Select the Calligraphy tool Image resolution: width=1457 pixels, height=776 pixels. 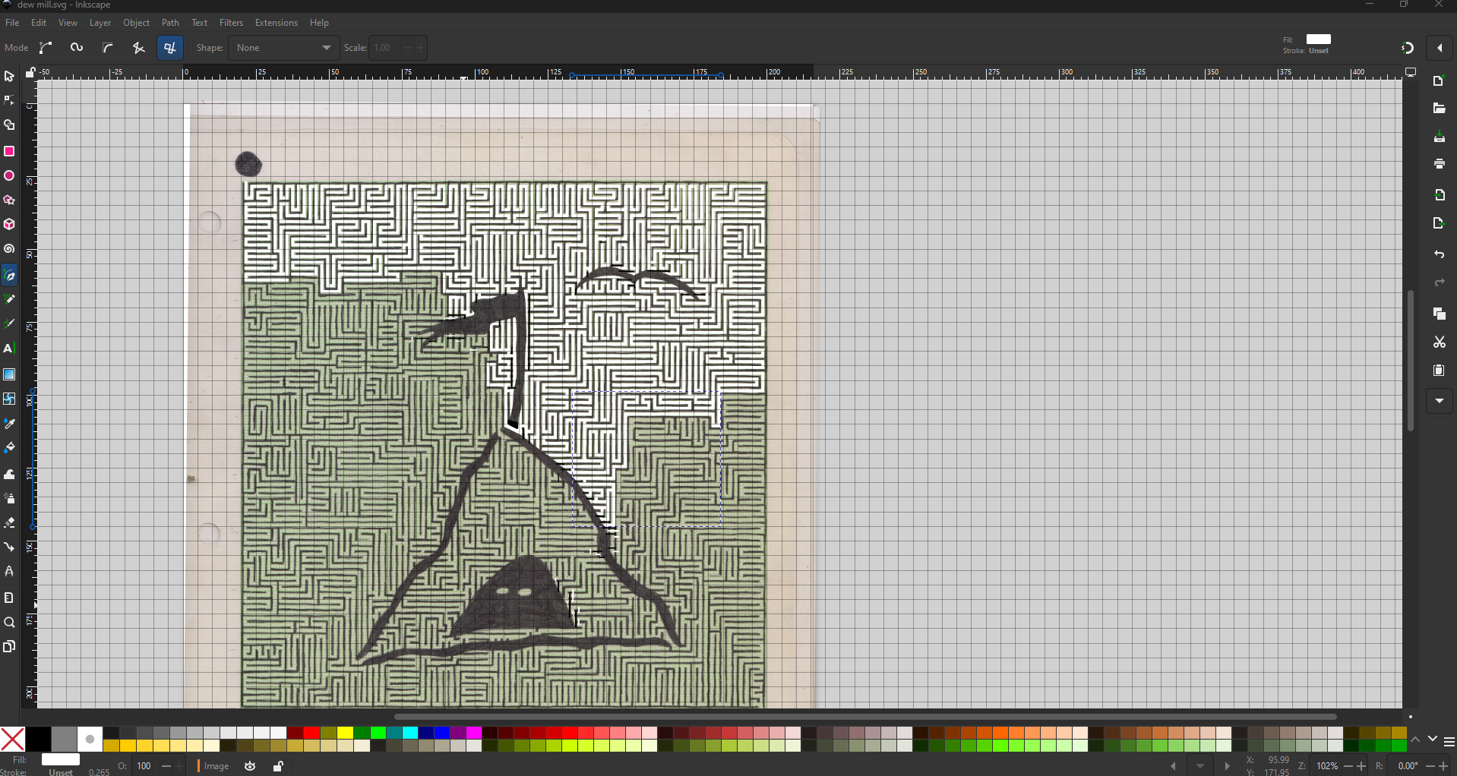(9, 324)
